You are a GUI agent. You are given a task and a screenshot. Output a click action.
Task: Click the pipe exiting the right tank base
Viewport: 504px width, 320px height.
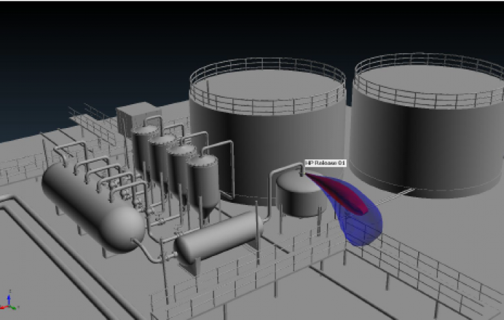click(395, 199)
